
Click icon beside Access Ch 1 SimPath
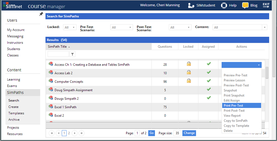click(51, 64)
